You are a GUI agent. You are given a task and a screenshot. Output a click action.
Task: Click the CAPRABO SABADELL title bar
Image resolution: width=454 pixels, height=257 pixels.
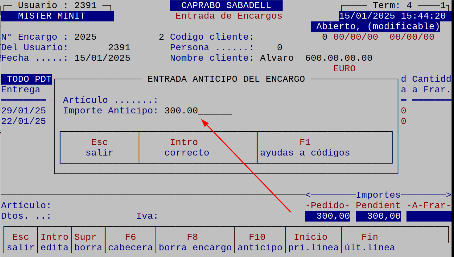[x=226, y=5]
